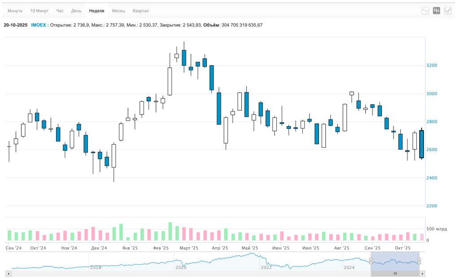Grab the left range handle in navigator
Image resolution: width=459 pixels, height=278 pixels.
coord(371,261)
